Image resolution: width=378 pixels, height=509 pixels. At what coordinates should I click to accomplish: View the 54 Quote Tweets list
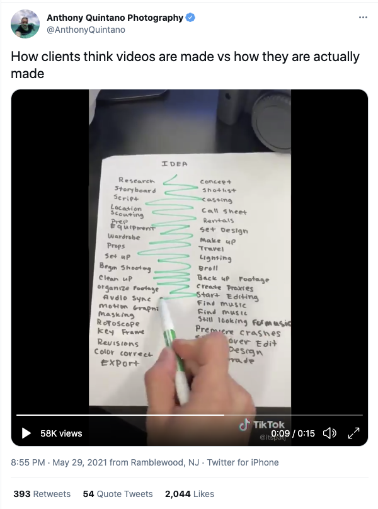[x=118, y=494]
